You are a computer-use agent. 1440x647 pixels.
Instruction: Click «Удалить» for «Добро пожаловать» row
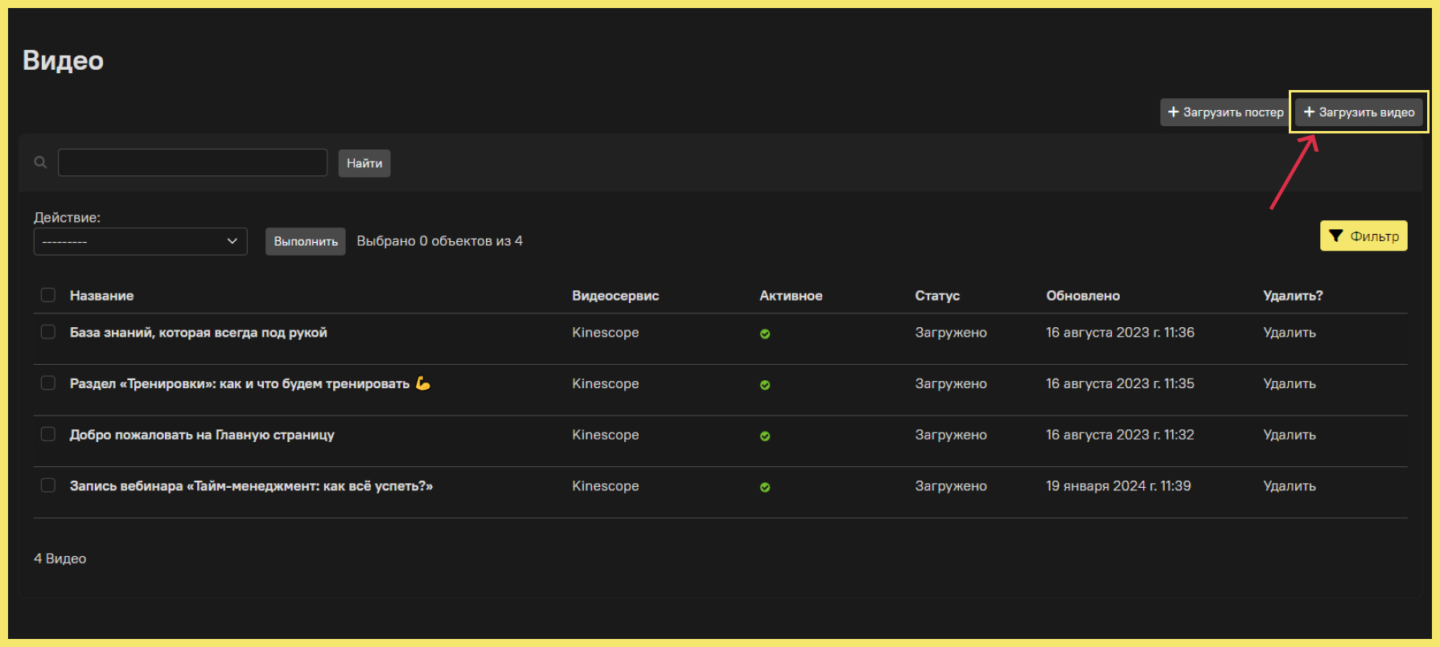[1290, 435]
